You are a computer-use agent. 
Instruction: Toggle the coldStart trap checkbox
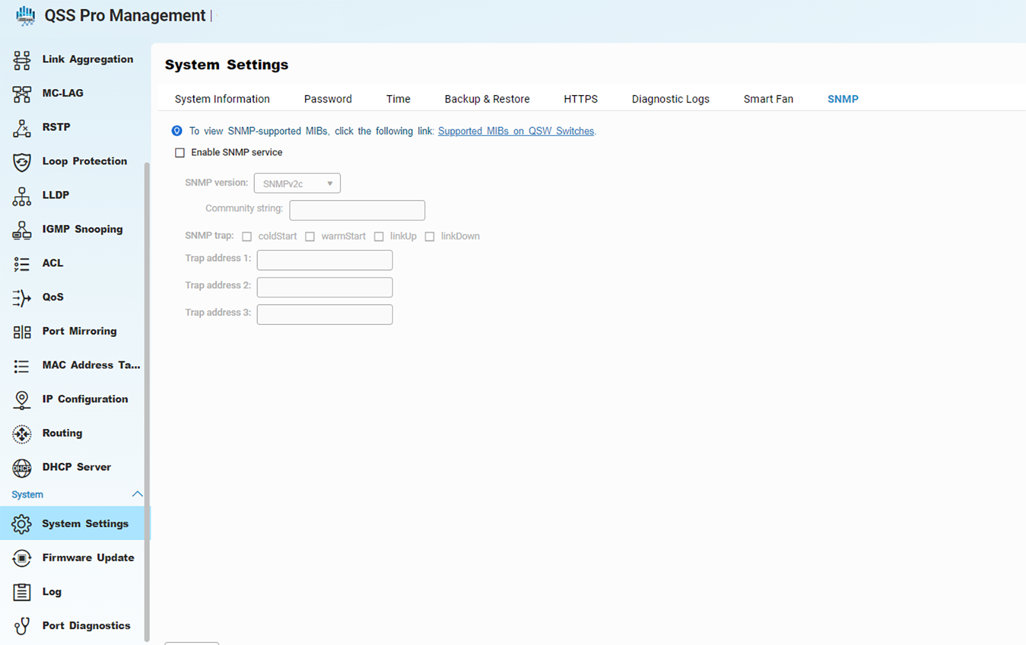coord(247,236)
